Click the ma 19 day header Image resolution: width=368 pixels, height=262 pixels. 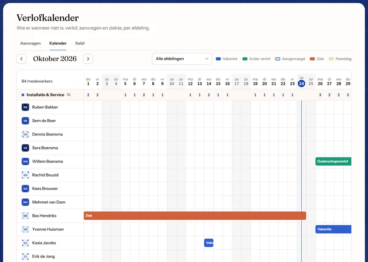255,82
